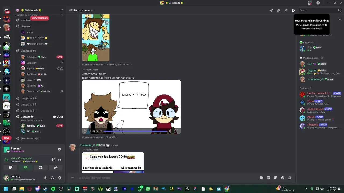344x193 pixels.
Task: Open the Threads icon in channel header
Action: 272,10
